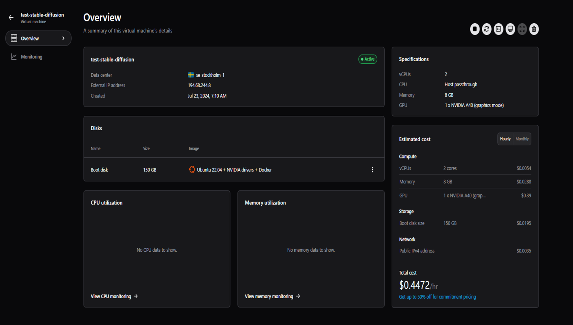573x325 pixels.
Task: Stop the virtual machine with the stop icon
Action: pyautogui.click(x=475, y=29)
